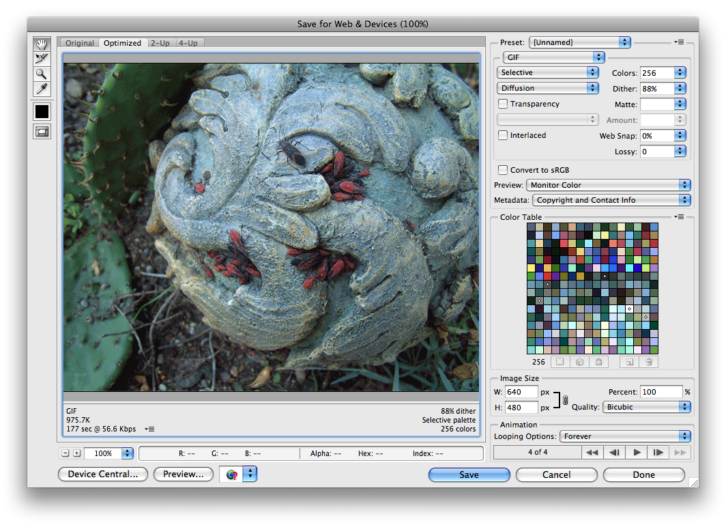The width and height of the screenshot is (726, 525).
Task: Switch to the 2-Up tab
Action: click(x=160, y=43)
